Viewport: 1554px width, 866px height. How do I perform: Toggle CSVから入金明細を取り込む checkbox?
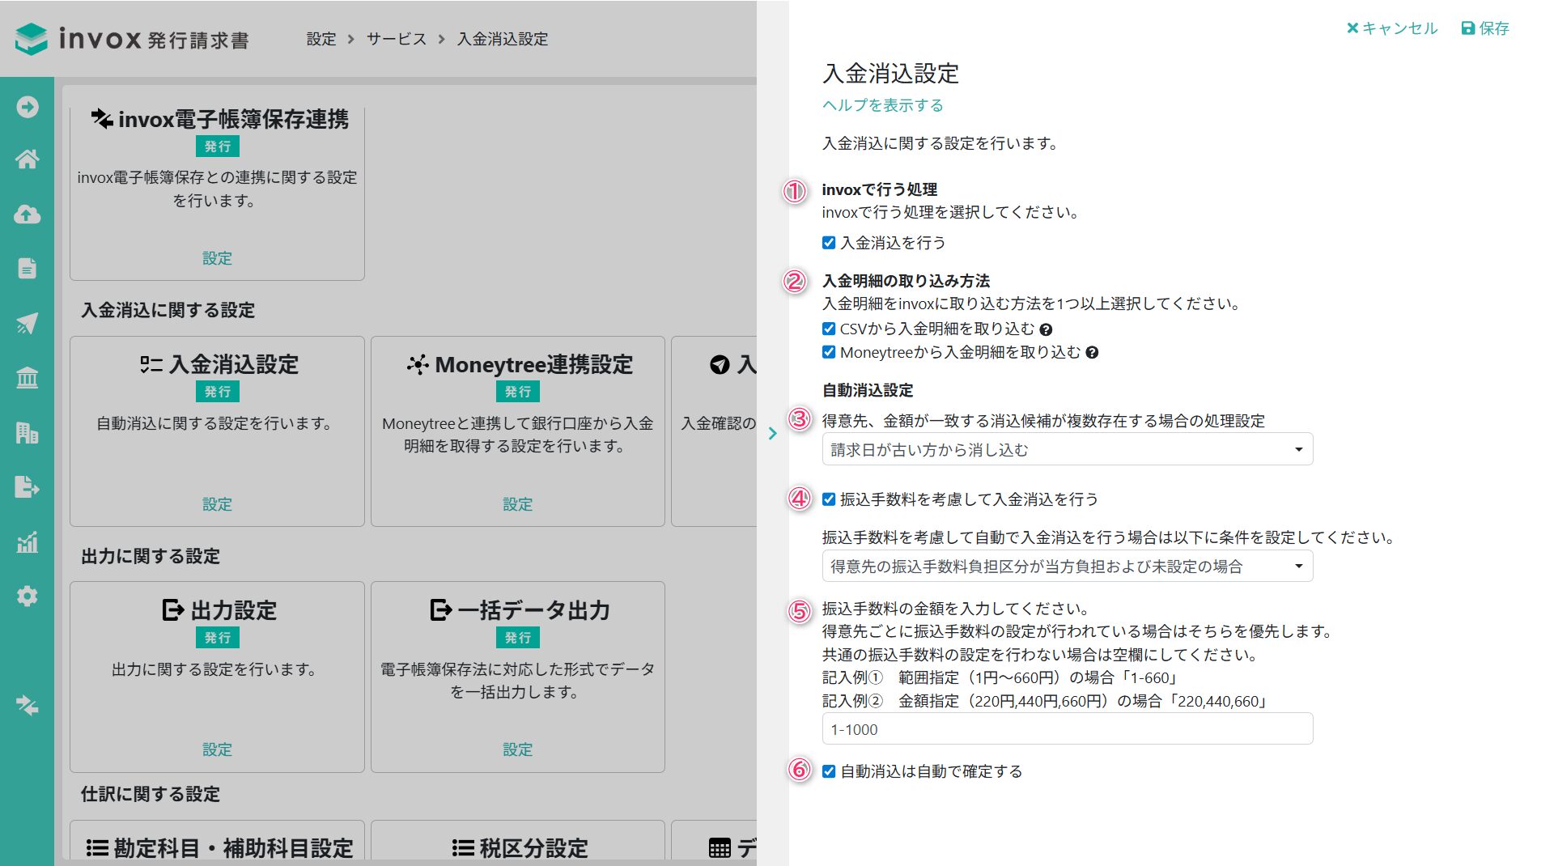829,329
